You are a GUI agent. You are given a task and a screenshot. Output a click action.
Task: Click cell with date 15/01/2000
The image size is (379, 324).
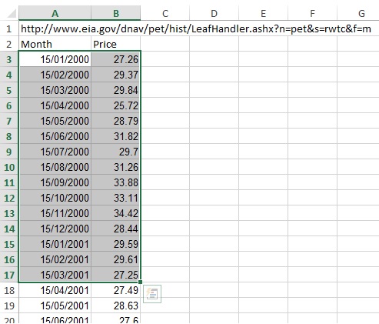click(x=55, y=59)
